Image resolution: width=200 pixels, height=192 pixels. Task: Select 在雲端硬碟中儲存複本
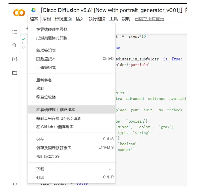click(x=72, y=110)
